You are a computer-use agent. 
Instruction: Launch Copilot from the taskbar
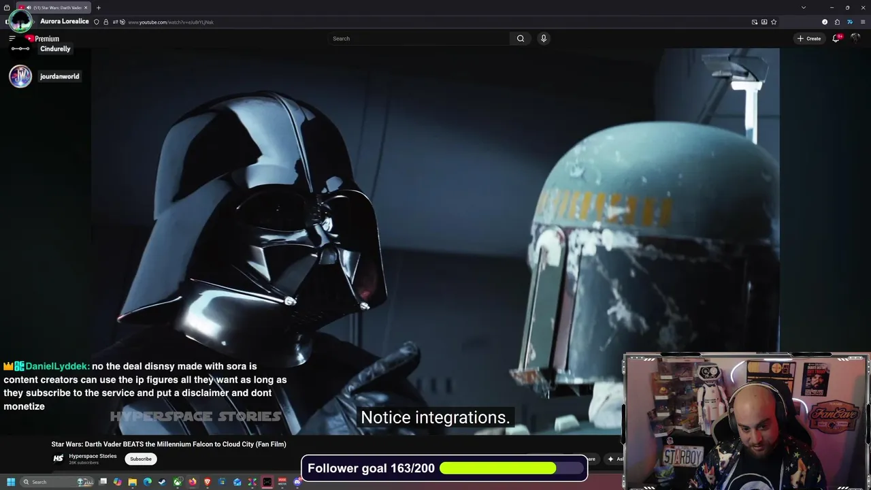click(118, 482)
